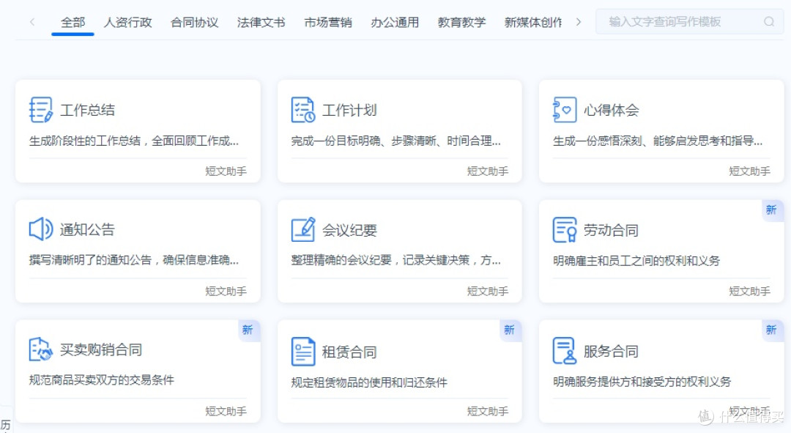The width and height of the screenshot is (791, 433).
Task: Open the 工作计划 template title
Action: pyautogui.click(x=349, y=110)
